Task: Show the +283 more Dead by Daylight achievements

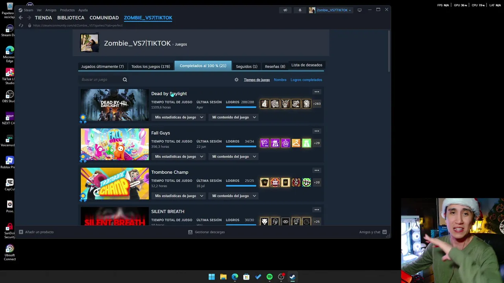Action: 317,104
